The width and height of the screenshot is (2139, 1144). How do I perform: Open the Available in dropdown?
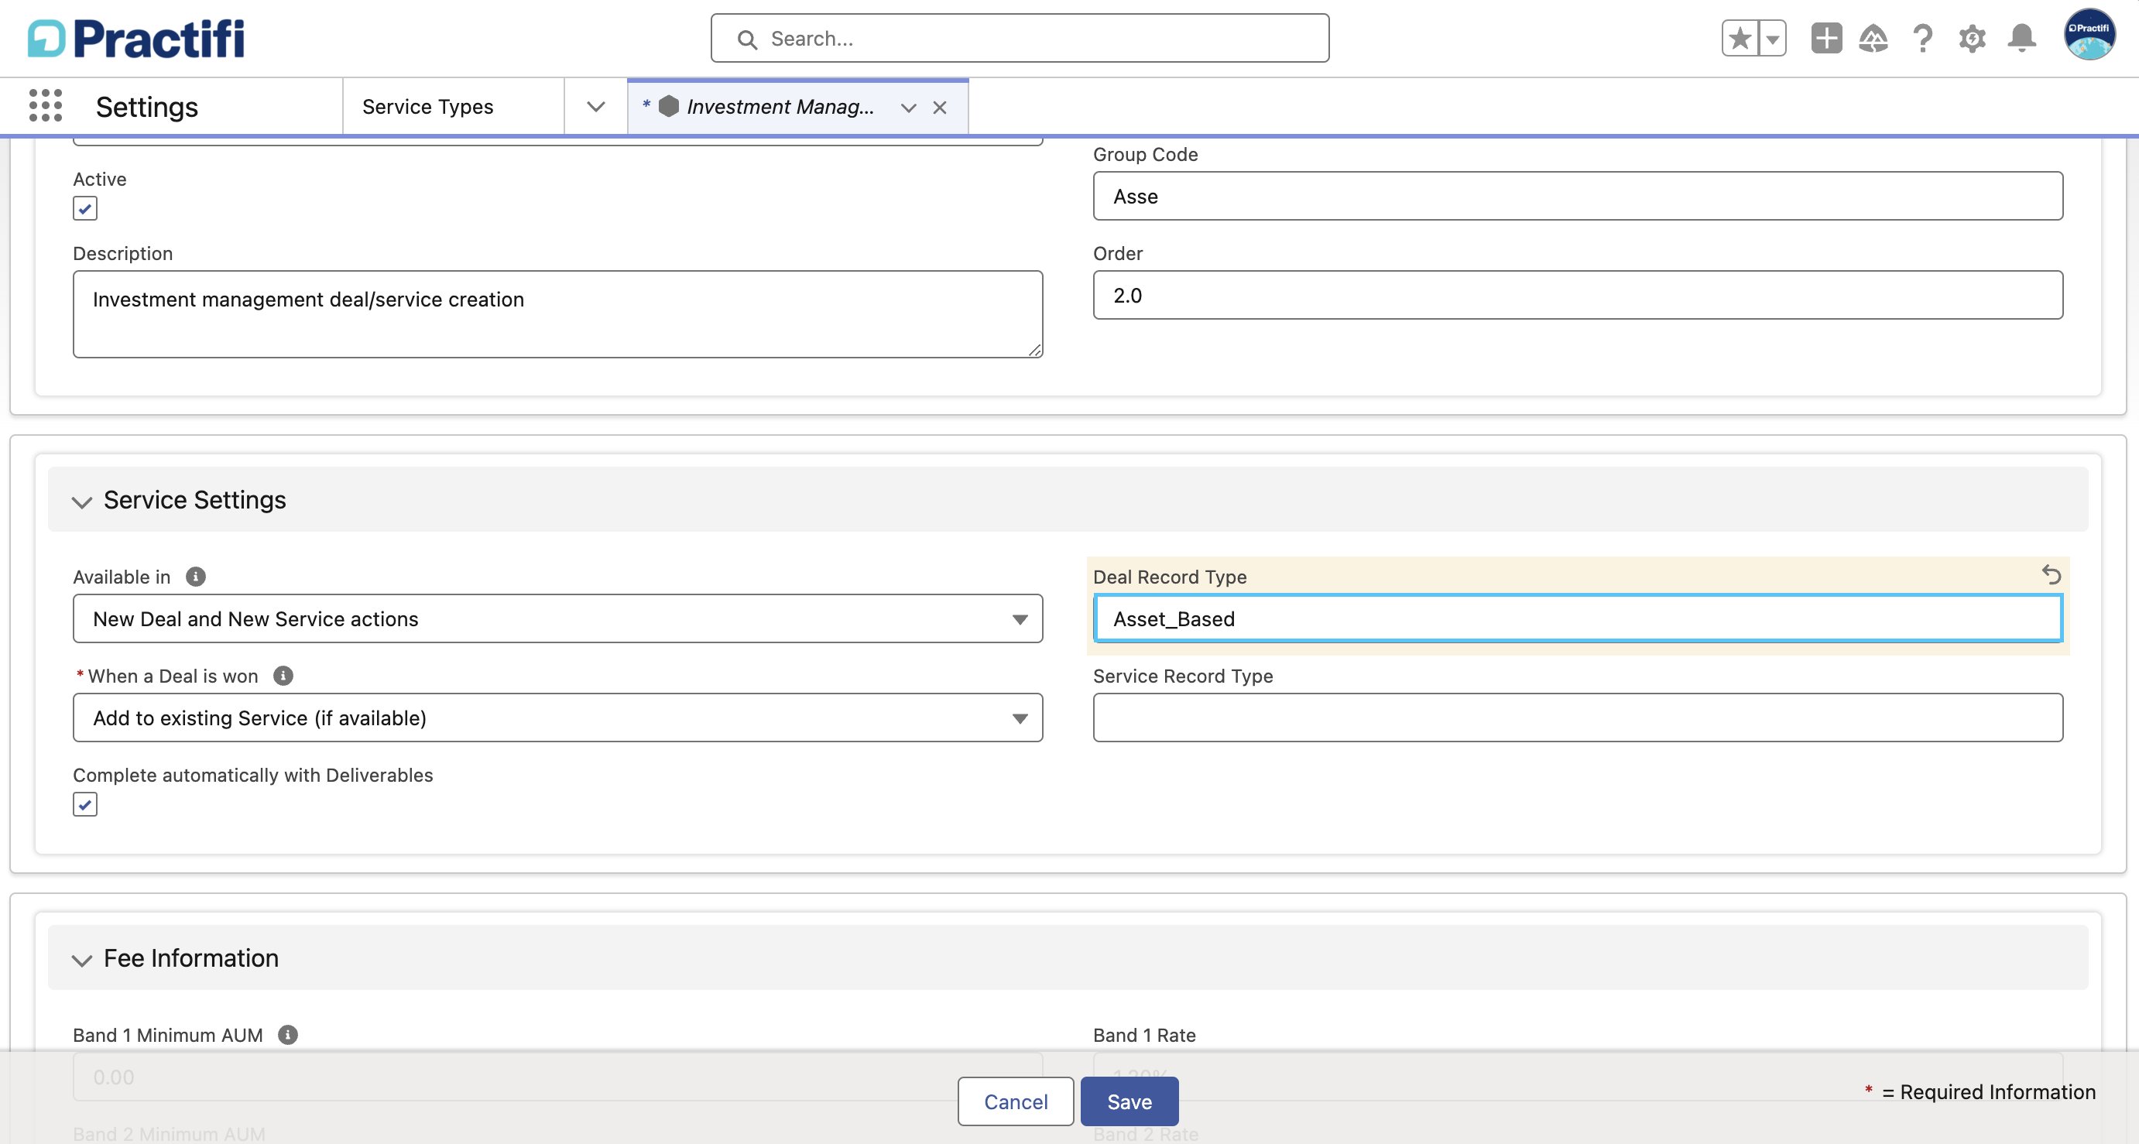point(557,618)
